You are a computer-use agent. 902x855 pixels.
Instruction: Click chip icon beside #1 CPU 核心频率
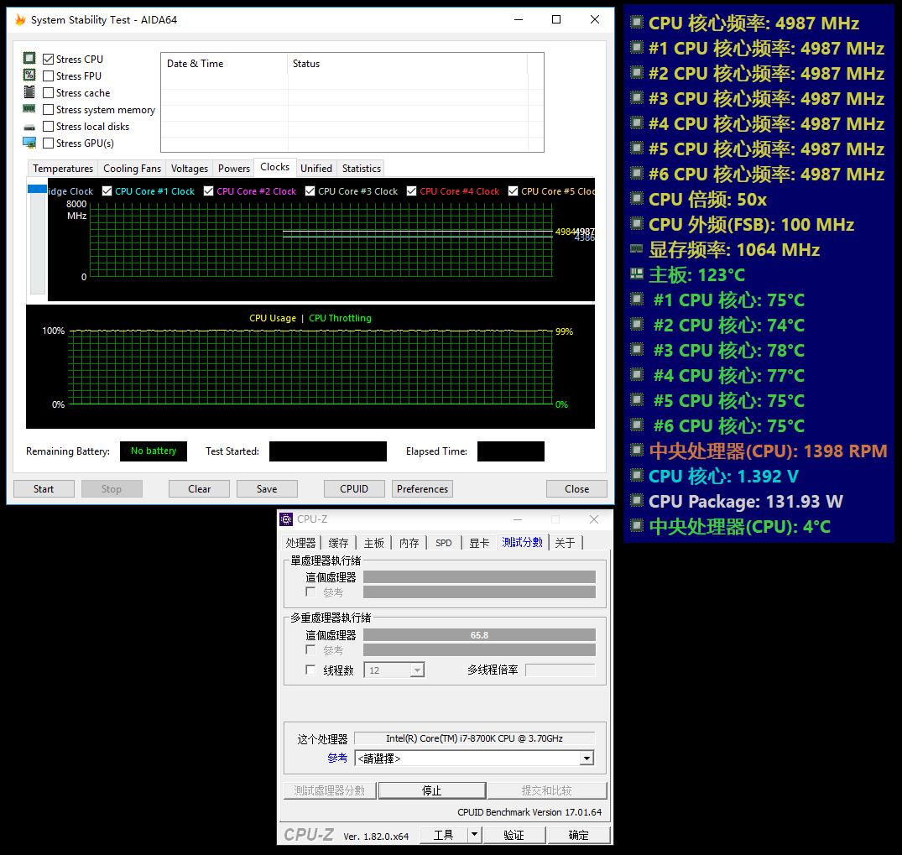tap(636, 47)
